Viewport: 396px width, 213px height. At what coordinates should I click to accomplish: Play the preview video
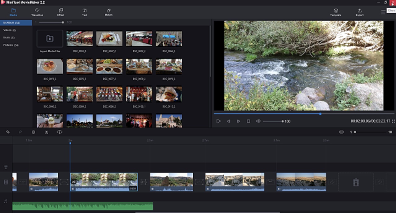coord(218,121)
